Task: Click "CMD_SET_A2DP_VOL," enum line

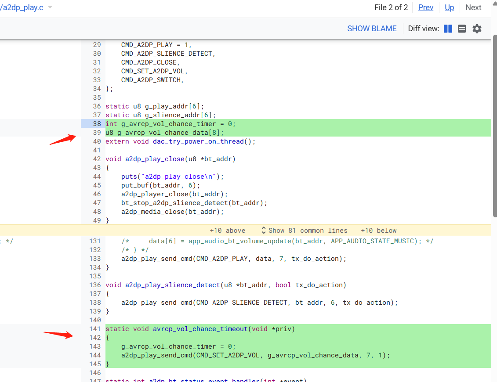Action: click(154, 71)
